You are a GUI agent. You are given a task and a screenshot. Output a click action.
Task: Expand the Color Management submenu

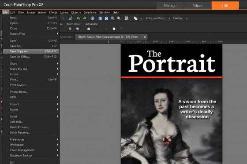click(x=31, y=150)
